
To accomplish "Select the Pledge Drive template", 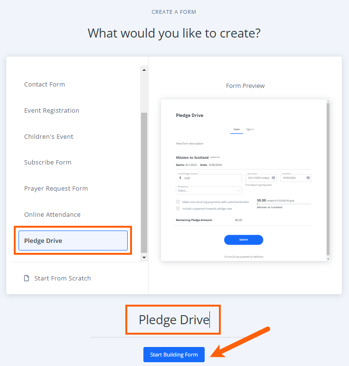I will point(73,241).
